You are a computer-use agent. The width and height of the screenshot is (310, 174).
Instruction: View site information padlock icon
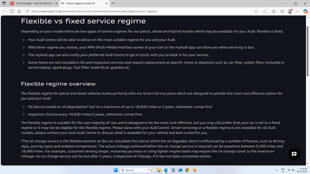click(x=28, y=11)
